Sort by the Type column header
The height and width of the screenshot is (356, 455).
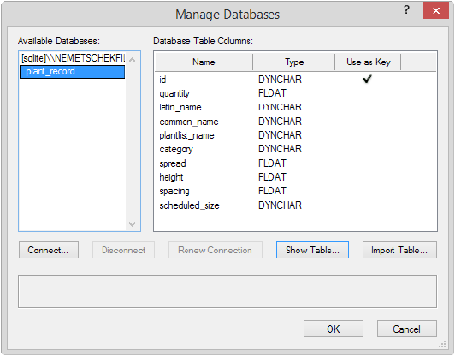point(294,62)
